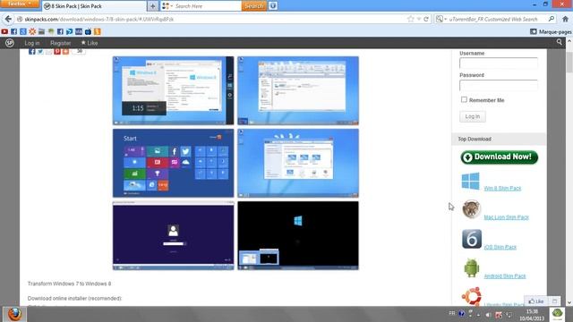Open the first Facebook bookmark icon
The image size is (573, 322).
pyautogui.click(x=14, y=32)
